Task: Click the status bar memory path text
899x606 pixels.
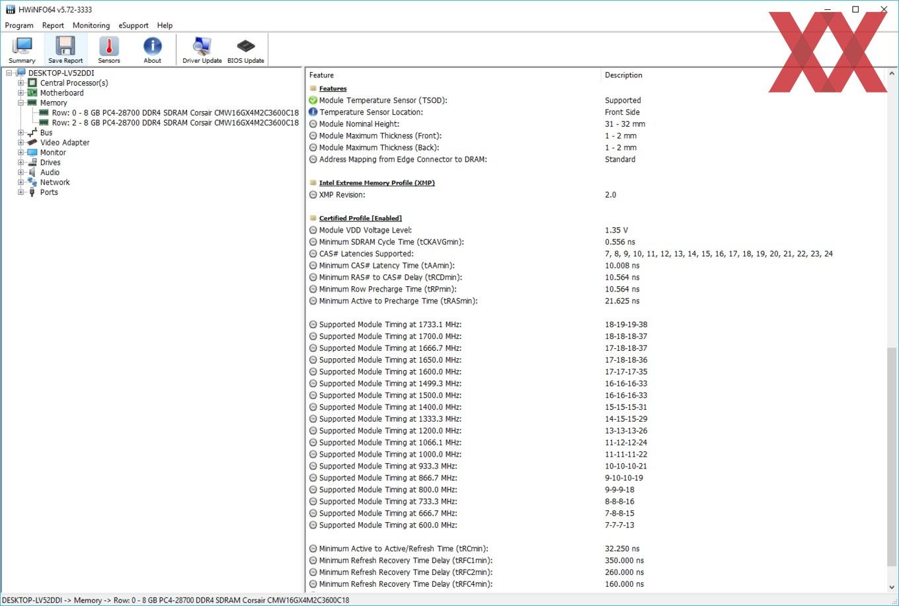Action: coord(175,600)
